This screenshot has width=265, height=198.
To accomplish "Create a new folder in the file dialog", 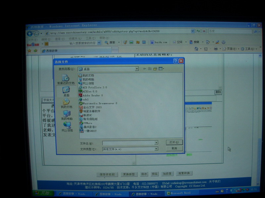I will tap(155, 69).
